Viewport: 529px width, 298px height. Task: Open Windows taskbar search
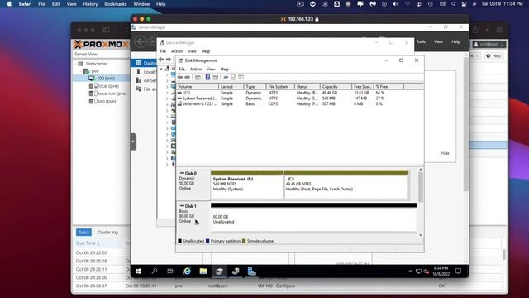[155, 272]
